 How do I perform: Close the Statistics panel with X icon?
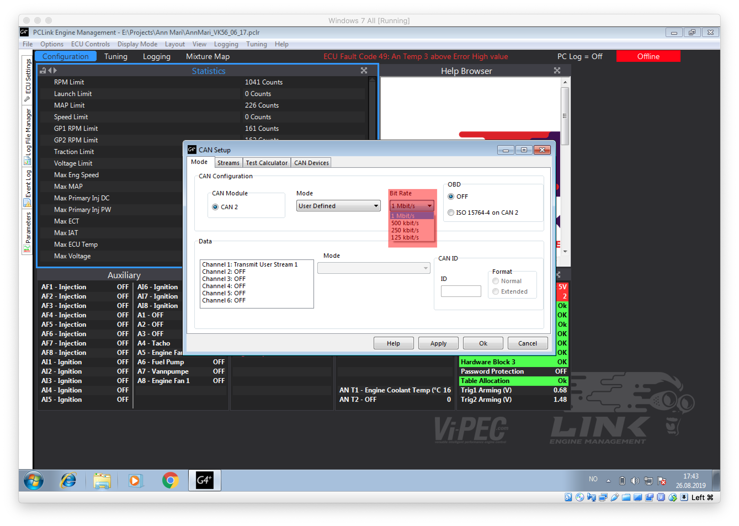364,71
